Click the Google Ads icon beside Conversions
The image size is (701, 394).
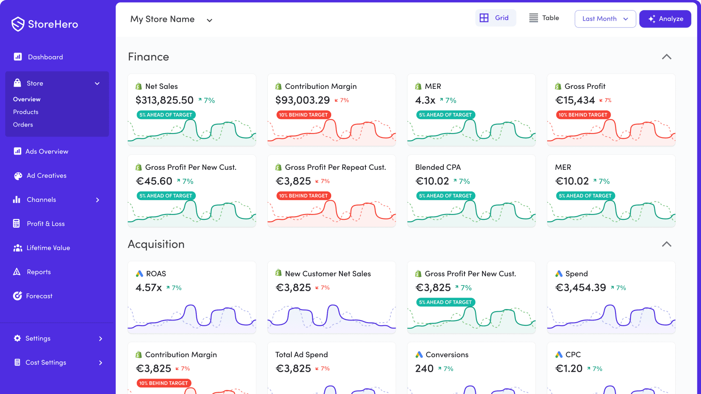pyautogui.click(x=419, y=355)
